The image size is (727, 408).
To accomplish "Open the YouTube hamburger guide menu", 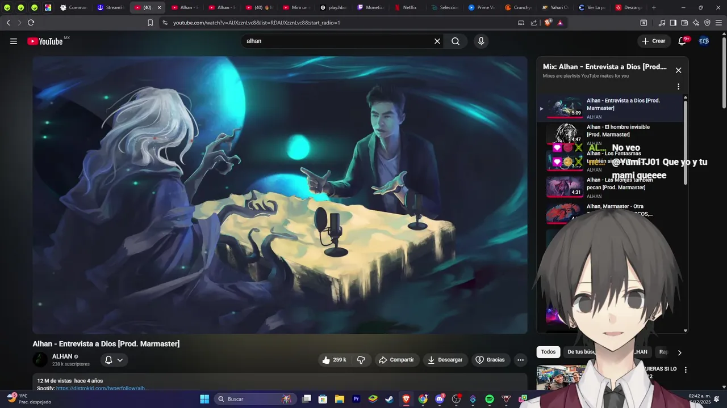I will pos(14,41).
